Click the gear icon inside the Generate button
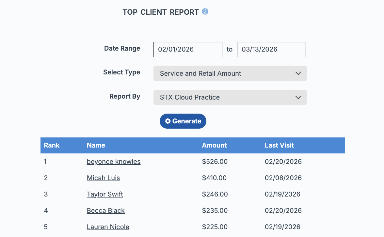The width and height of the screenshot is (384, 237). point(168,121)
